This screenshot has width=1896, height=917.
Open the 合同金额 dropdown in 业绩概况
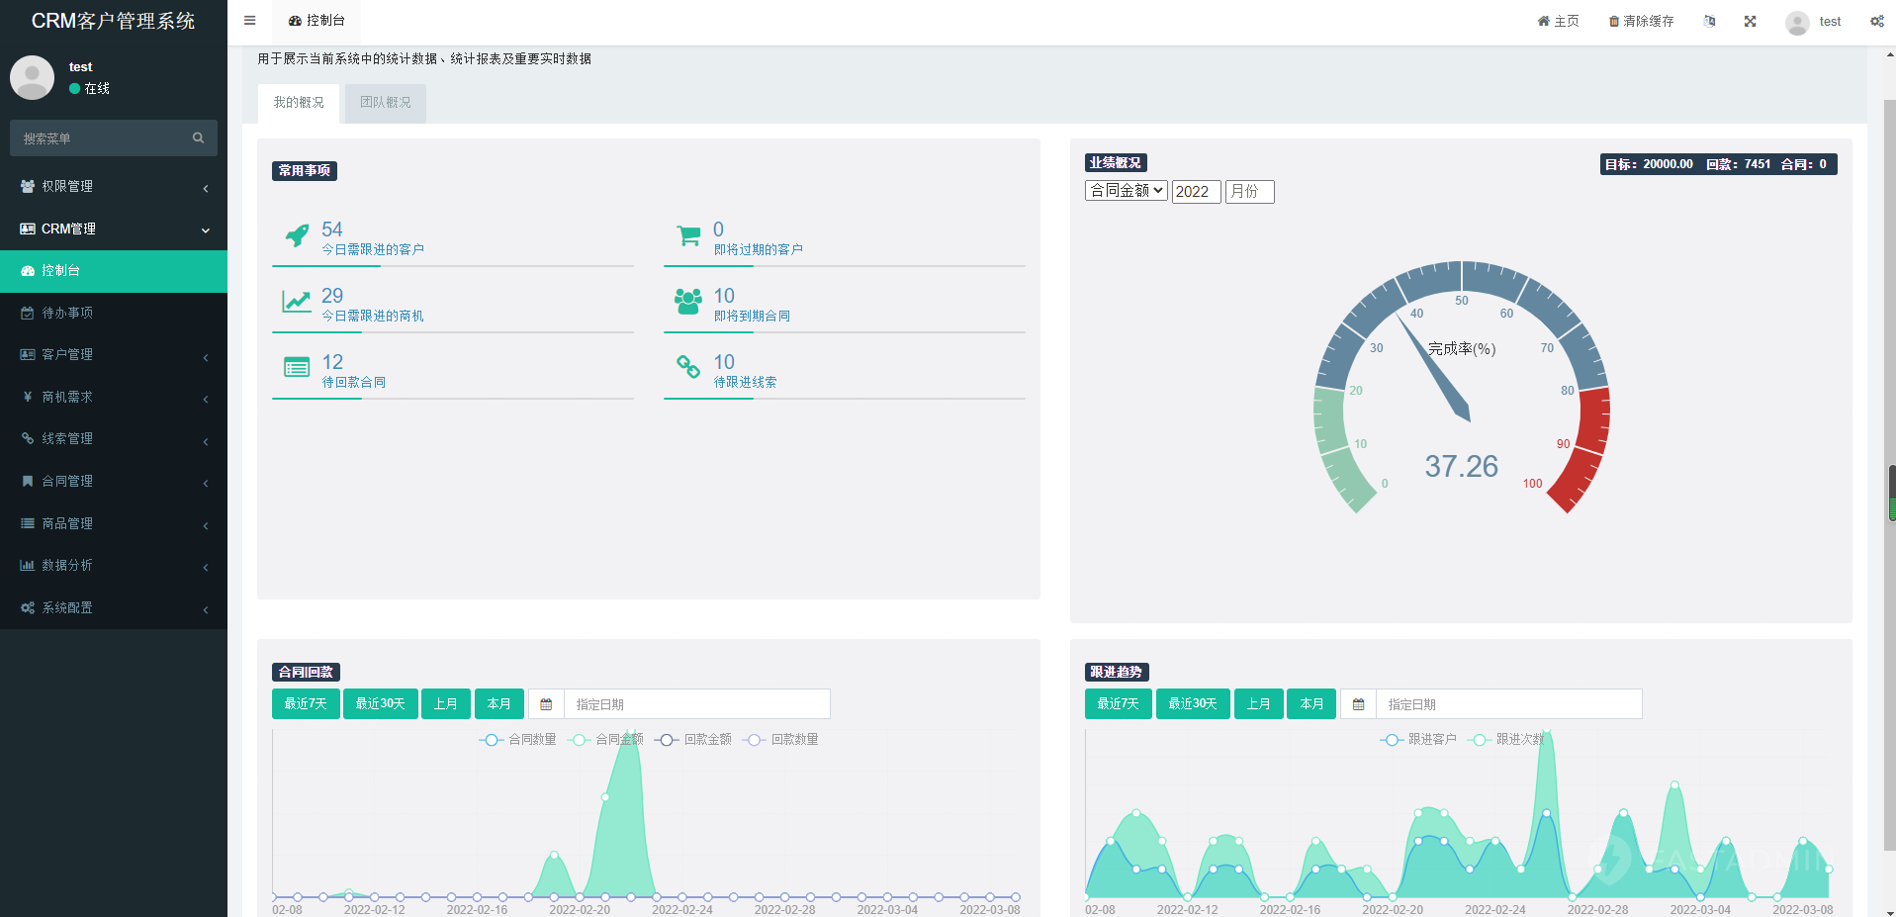[1127, 191]
